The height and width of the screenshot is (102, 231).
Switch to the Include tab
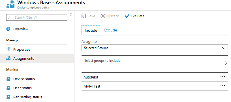(91, 30)
